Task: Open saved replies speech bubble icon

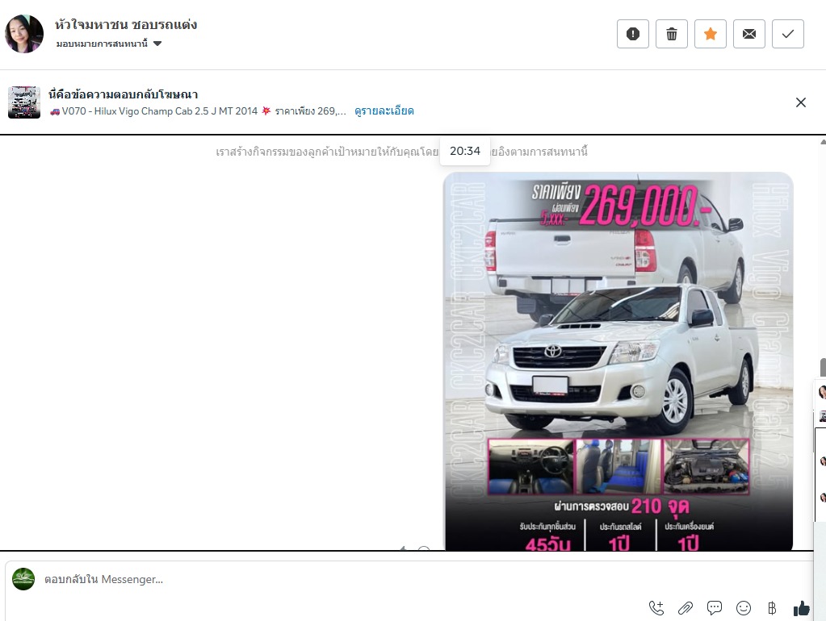Action: click(x=715, y=608)
